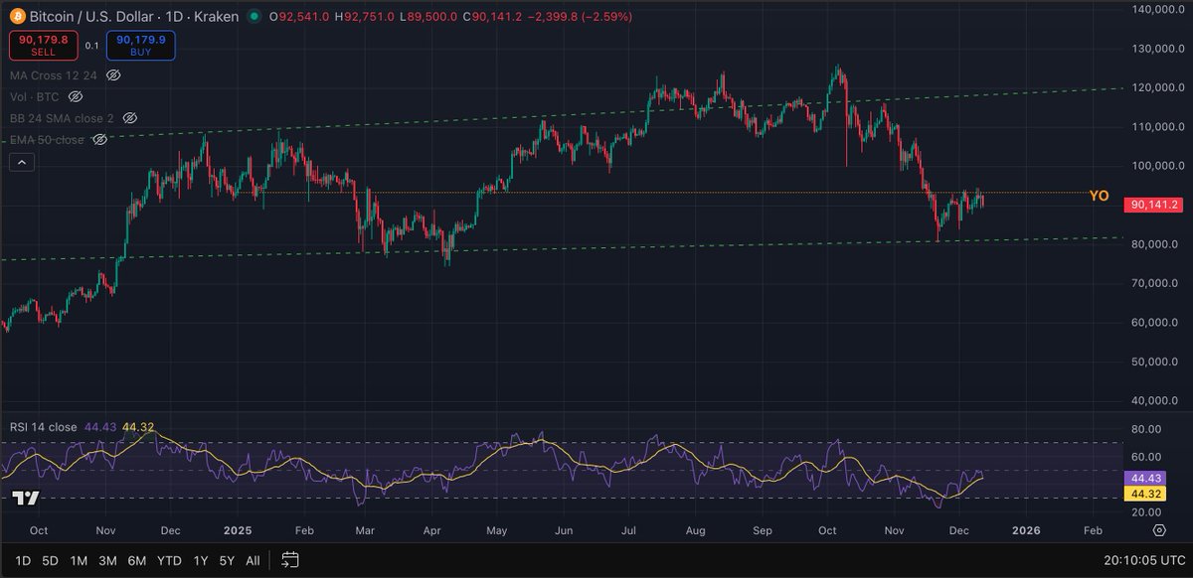Click the 80.00 RSI axis label

(x=1146, y=429)
